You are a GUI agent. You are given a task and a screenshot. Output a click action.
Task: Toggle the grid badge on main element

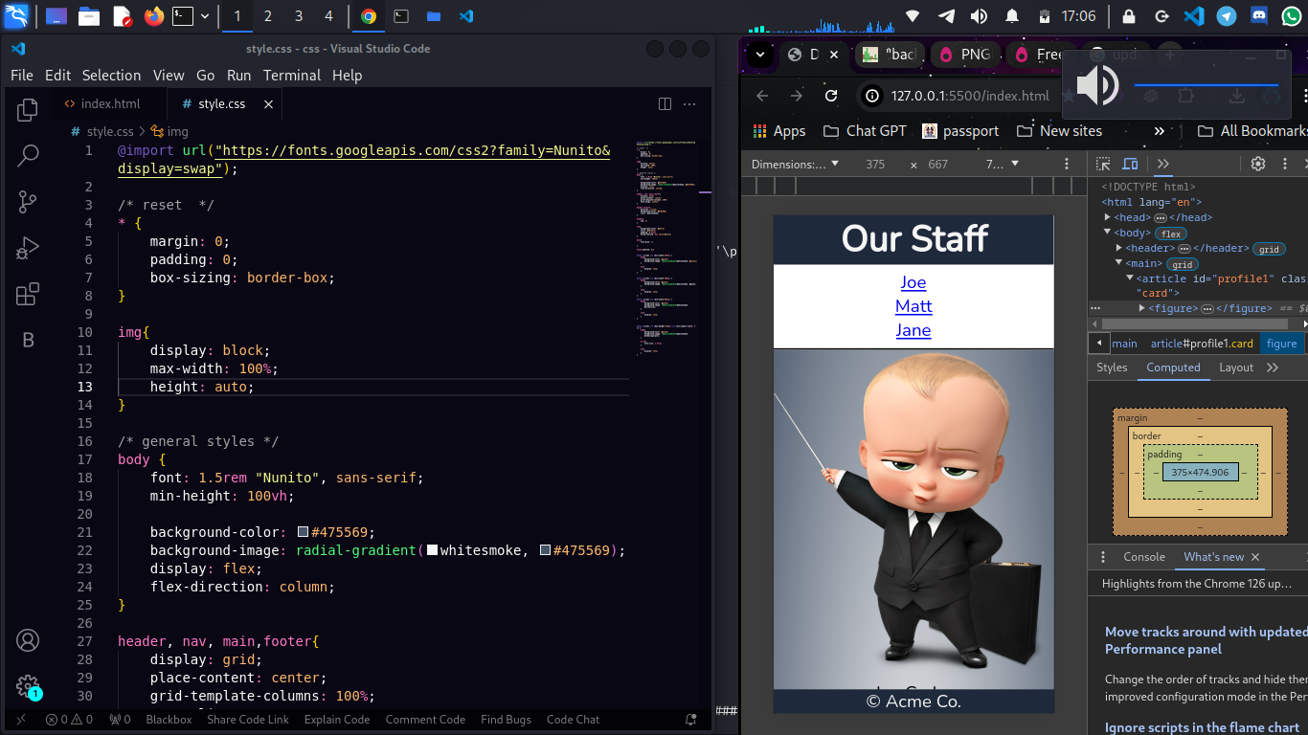click(1182, 264)
